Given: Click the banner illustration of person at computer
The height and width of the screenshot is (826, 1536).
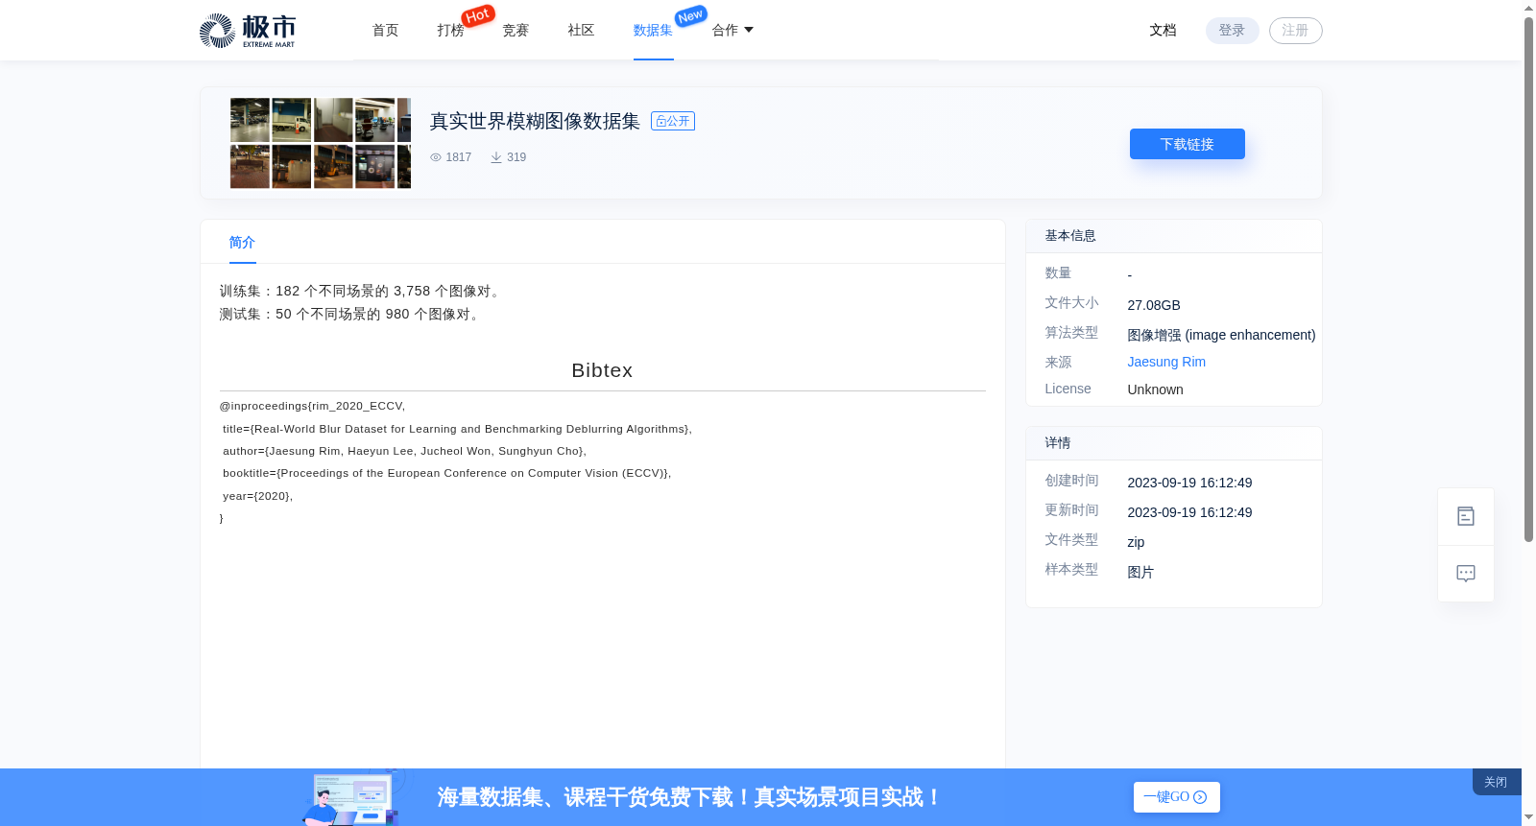Looking at the screenshot, I should click(x=352, y=797).
